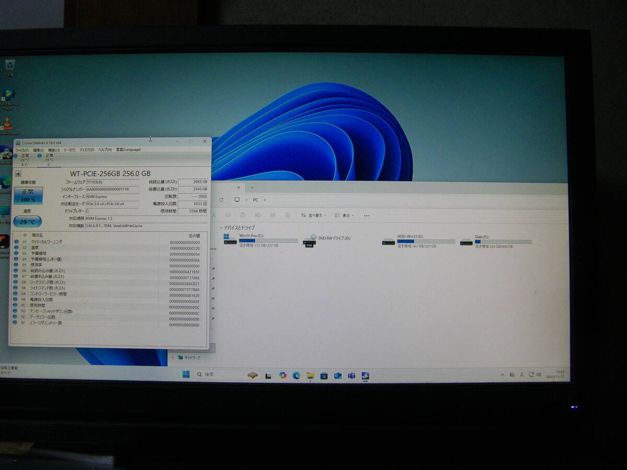627x470 pixels.
Task: Select drive E health status icon in CrystalDiskInfo
Action: pos(15,155)
